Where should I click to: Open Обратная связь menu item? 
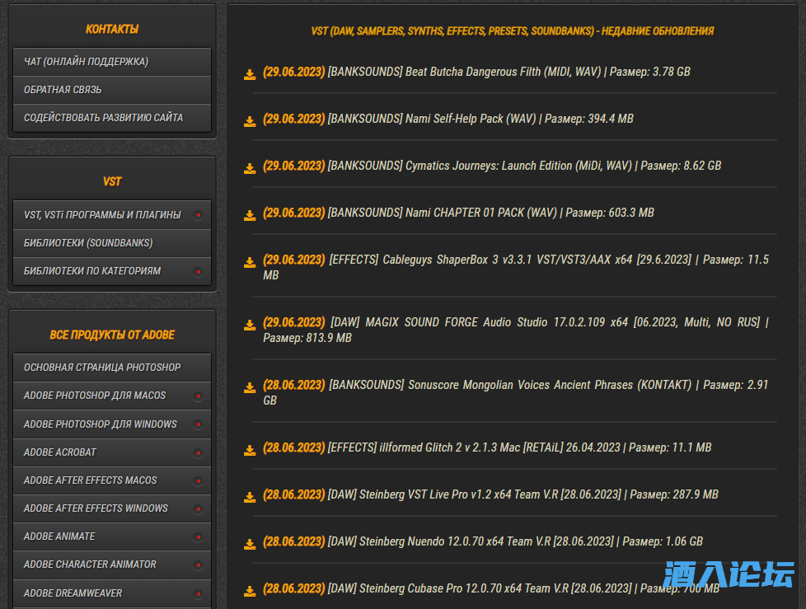[x=111, y=90]
